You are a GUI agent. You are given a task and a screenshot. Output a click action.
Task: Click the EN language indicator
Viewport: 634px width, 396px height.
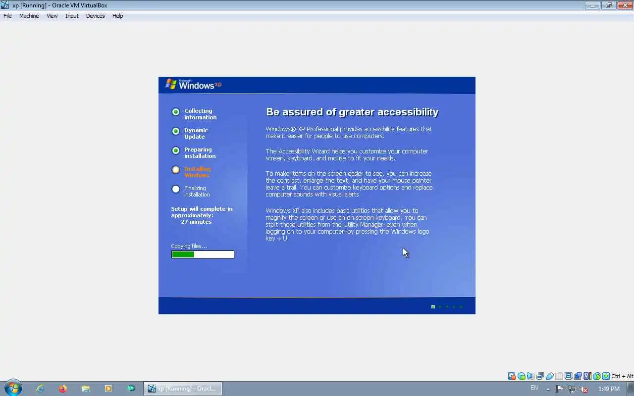click(x=534, y=388)
